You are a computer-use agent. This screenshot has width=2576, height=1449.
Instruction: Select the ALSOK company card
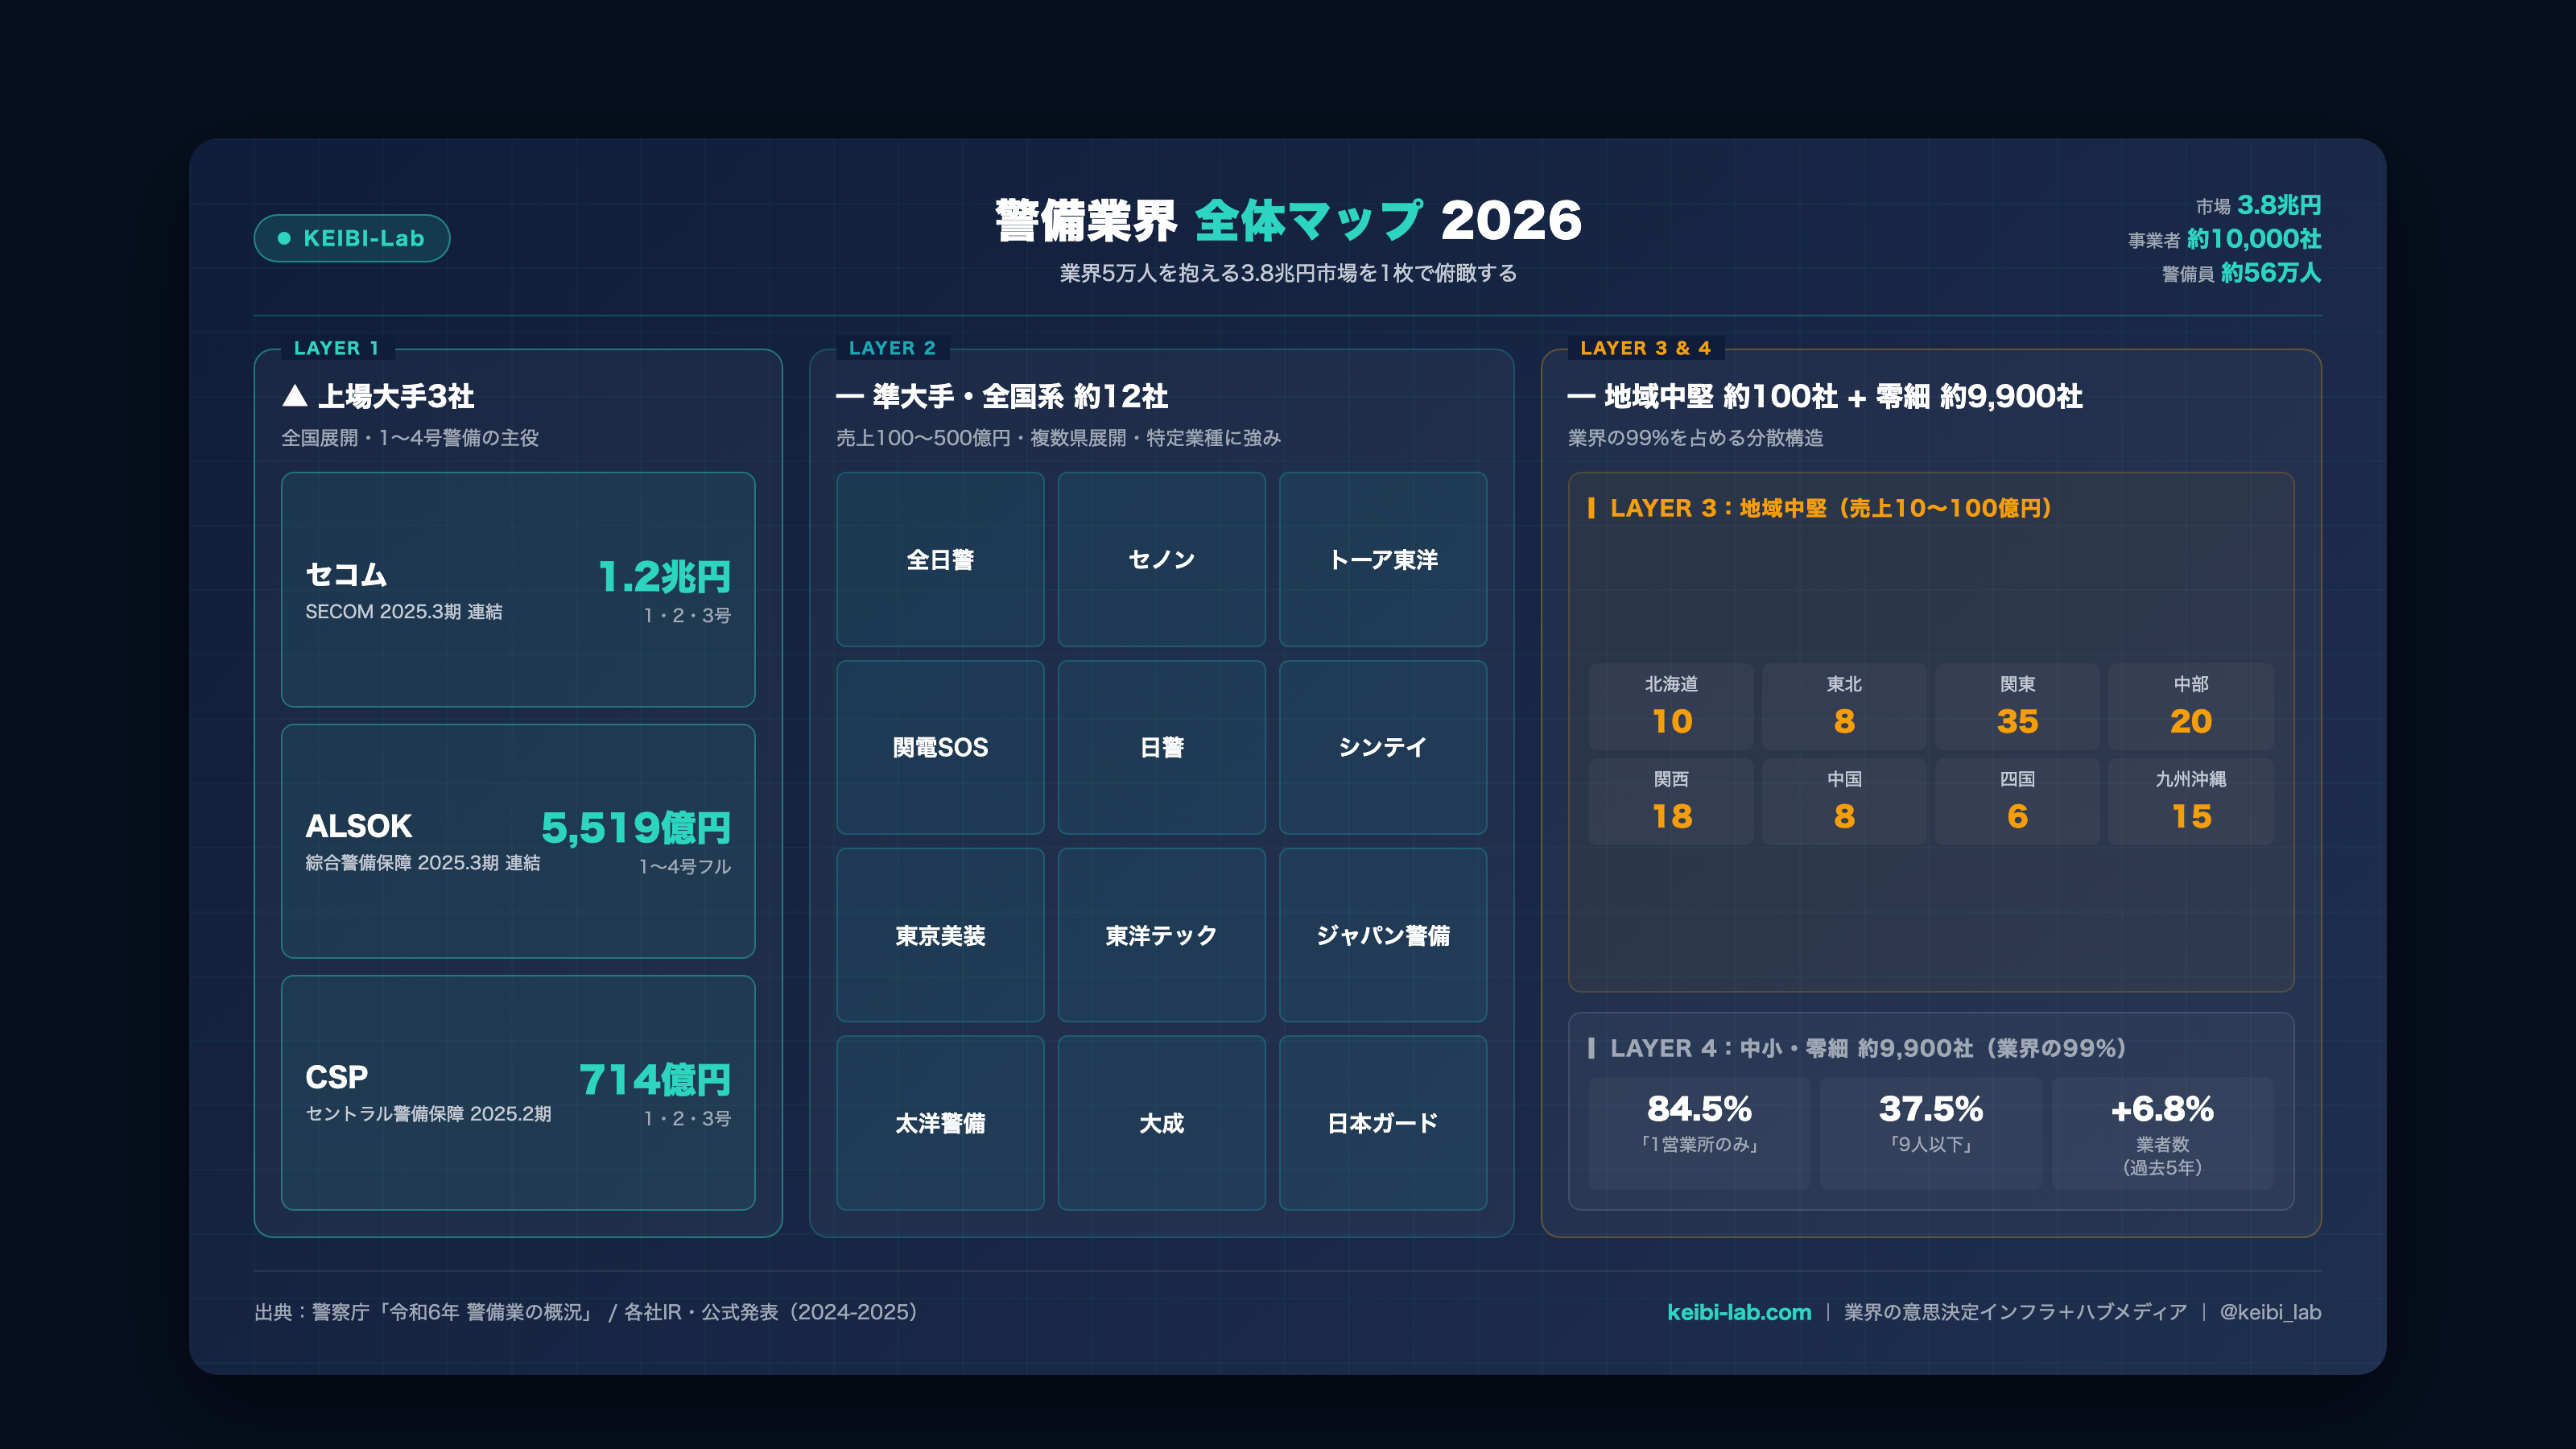518,841
